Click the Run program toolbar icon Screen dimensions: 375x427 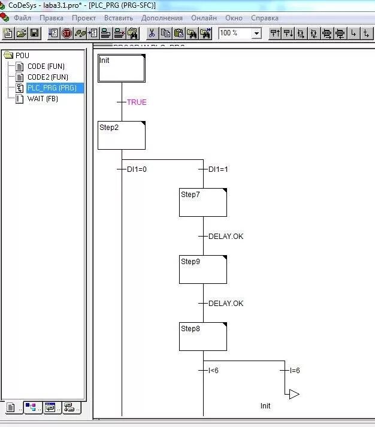click(54, 33)
